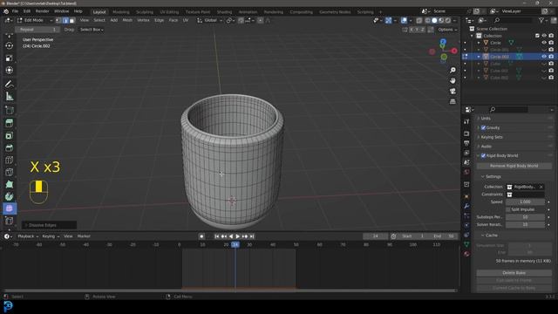Switch to the Sculpting workspace tab
This screenshot has width=558, height=314.
point(145,11)
